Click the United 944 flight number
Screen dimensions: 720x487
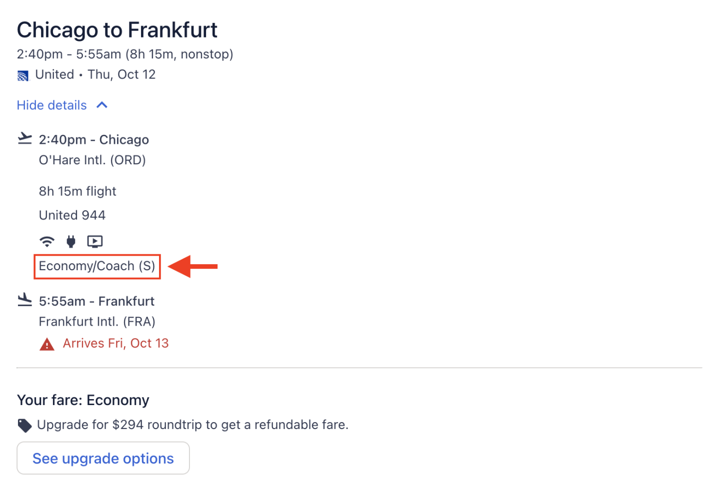tap(72, 215)
